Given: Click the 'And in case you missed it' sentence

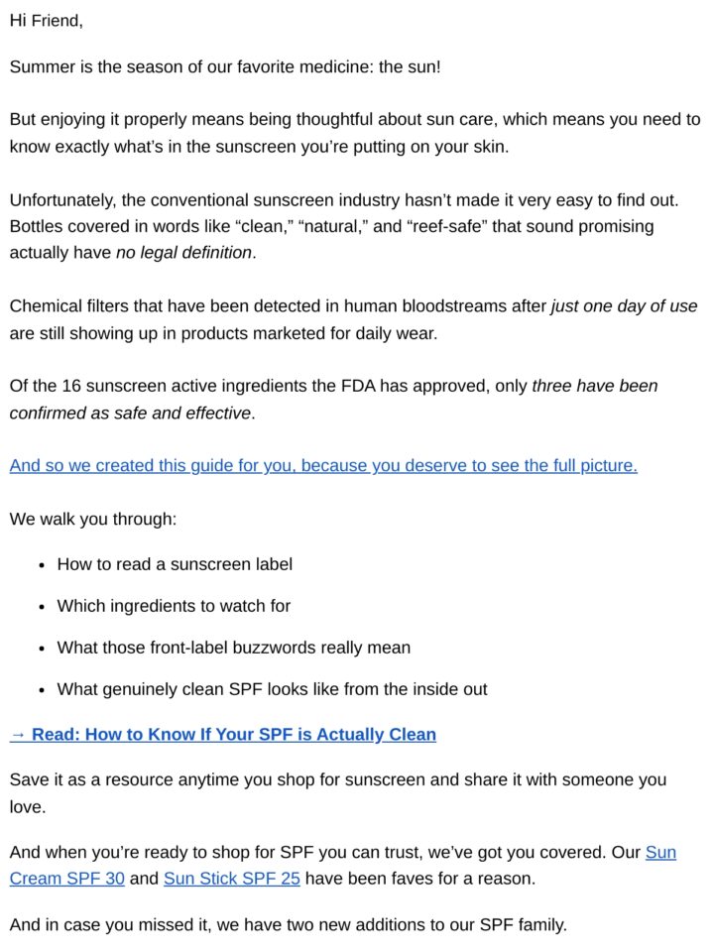Looking at the screenshot, I should [288, 925].
